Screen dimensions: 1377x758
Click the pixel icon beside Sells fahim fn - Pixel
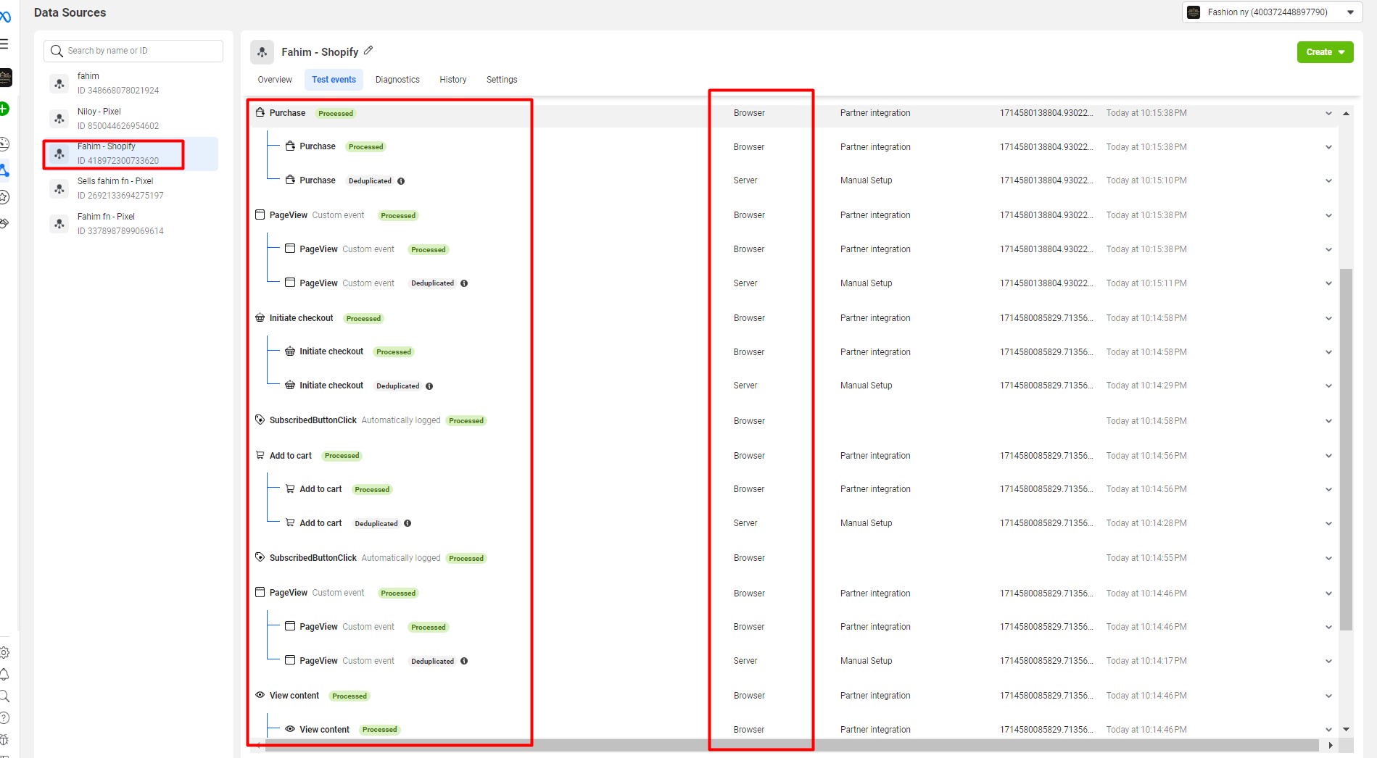pos(59,188)
